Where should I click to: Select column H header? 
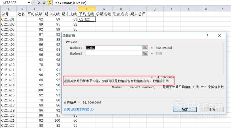coord(121,9)
